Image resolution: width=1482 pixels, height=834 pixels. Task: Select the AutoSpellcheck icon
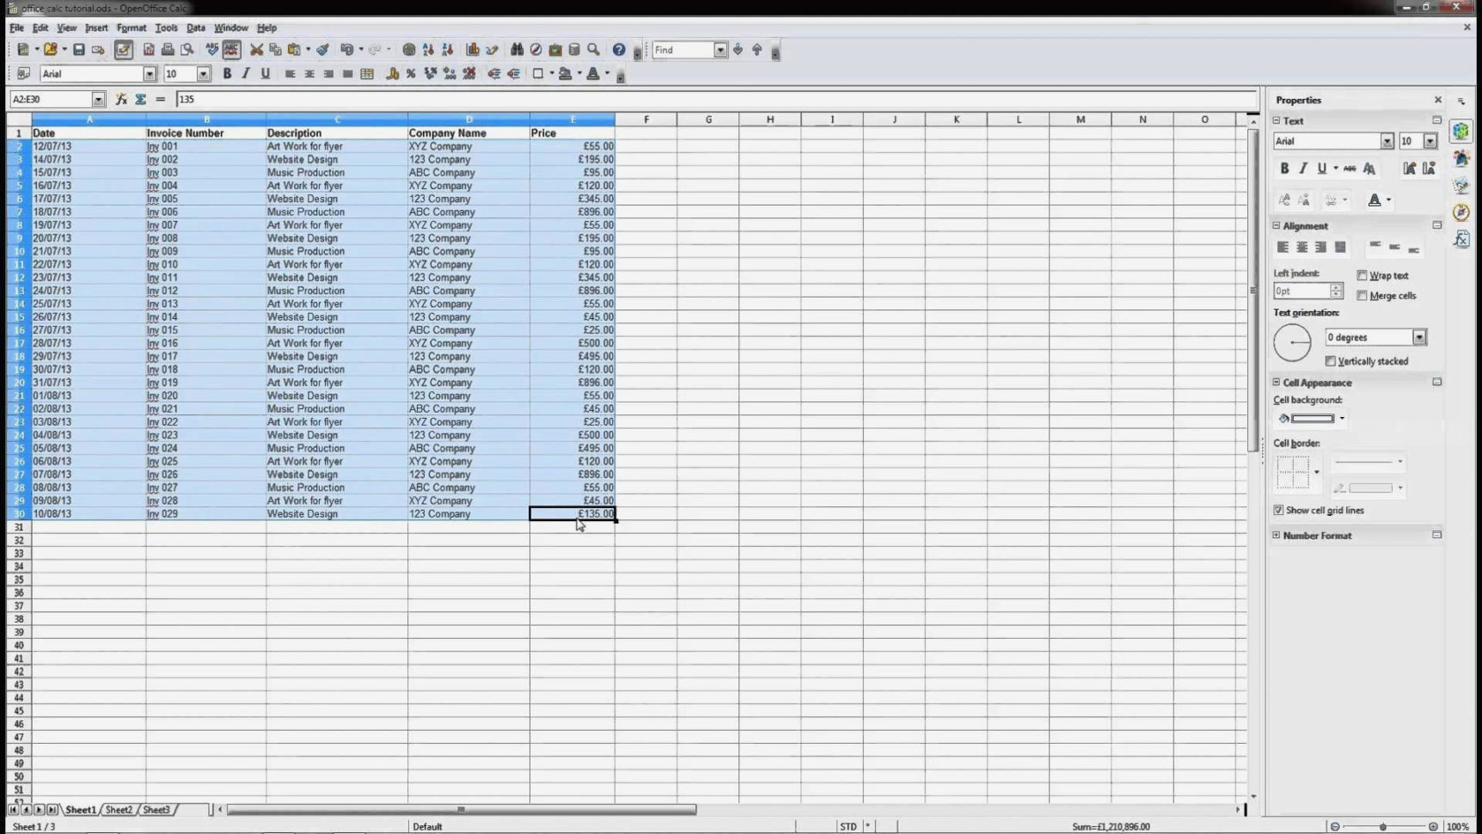[230, 49]
